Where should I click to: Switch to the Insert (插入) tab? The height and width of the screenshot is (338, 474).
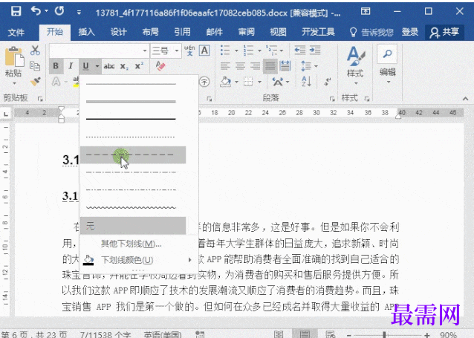click(x=86, y=32)
